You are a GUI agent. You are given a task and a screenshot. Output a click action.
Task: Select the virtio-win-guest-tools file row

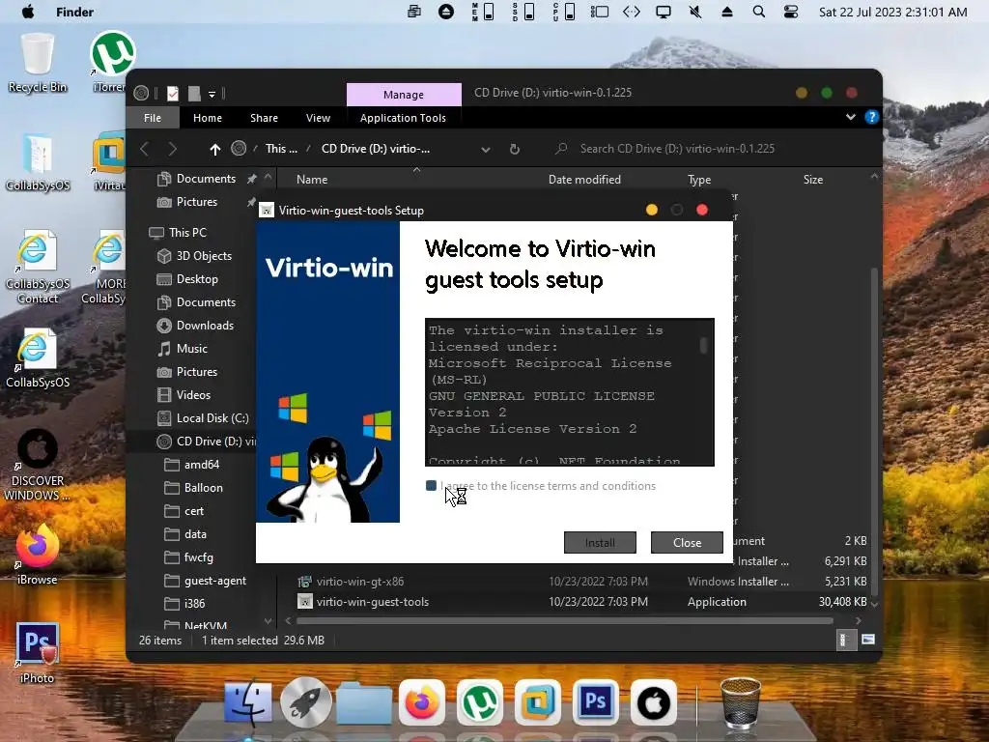pos(582,602)
